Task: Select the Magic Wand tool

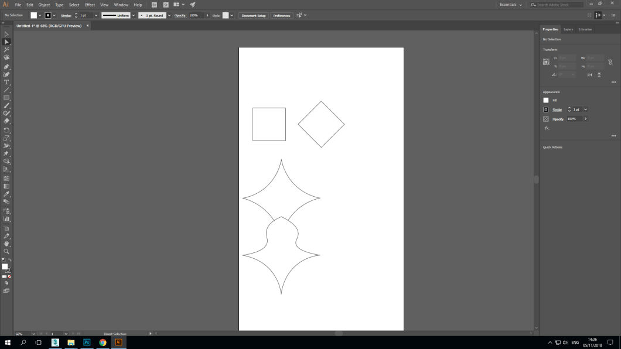Action: [6, 50]
